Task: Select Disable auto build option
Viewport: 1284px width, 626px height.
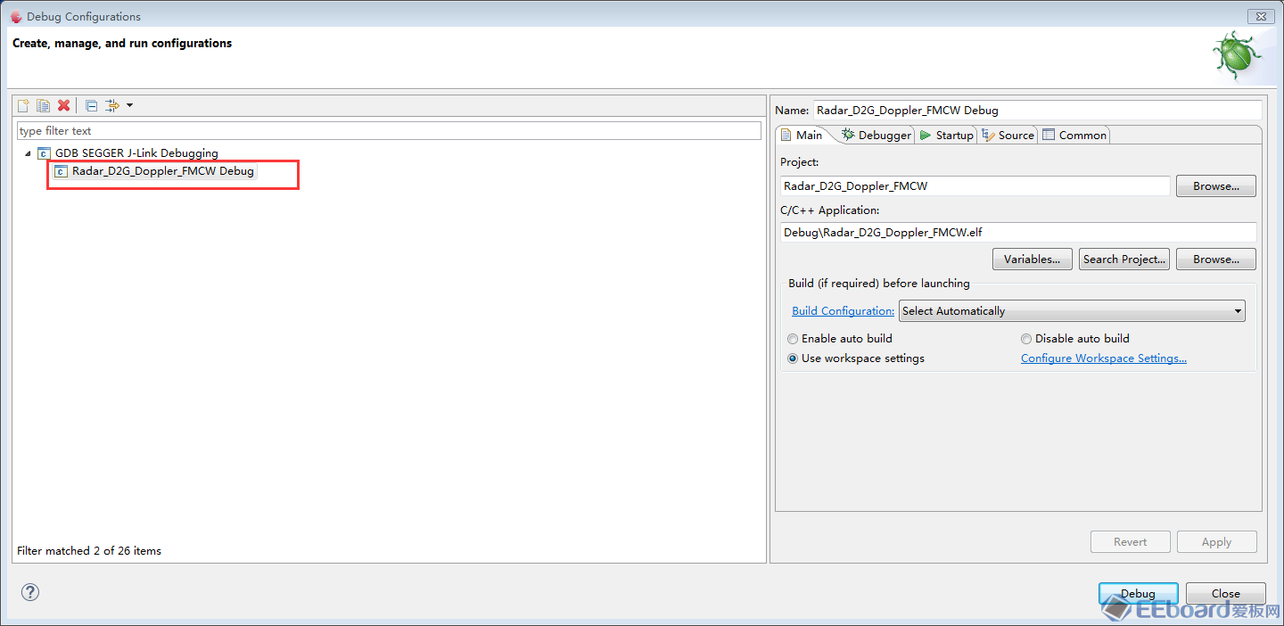Action: click(x=1026, y=339)
